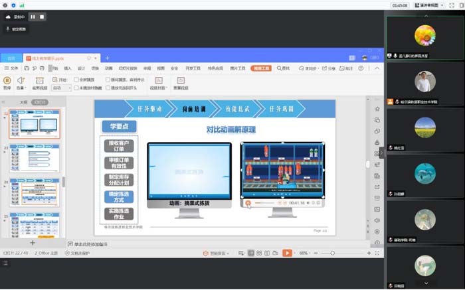The image size is (465, 290).
Task: Adjust the zoom slider in the status bar
Action: [333, 253]
